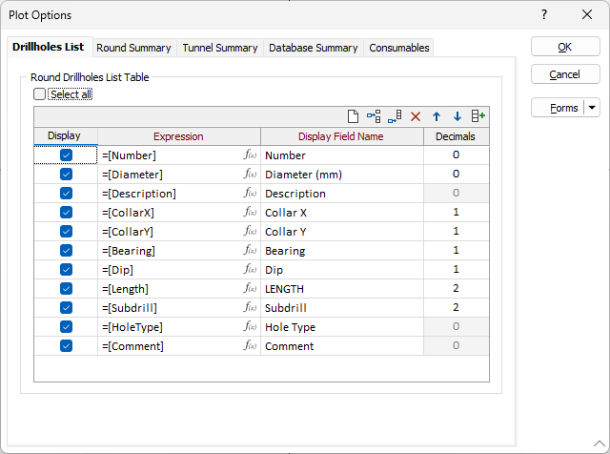Open the Forms dropdown arrow
The width and height of the screenshot is (610, 454).
point(592,108)
